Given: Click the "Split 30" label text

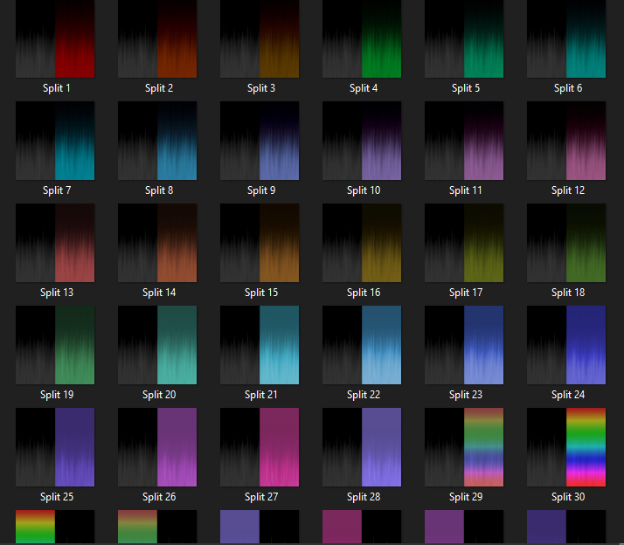Looking at the screenshot, I should tap(568, 497).
